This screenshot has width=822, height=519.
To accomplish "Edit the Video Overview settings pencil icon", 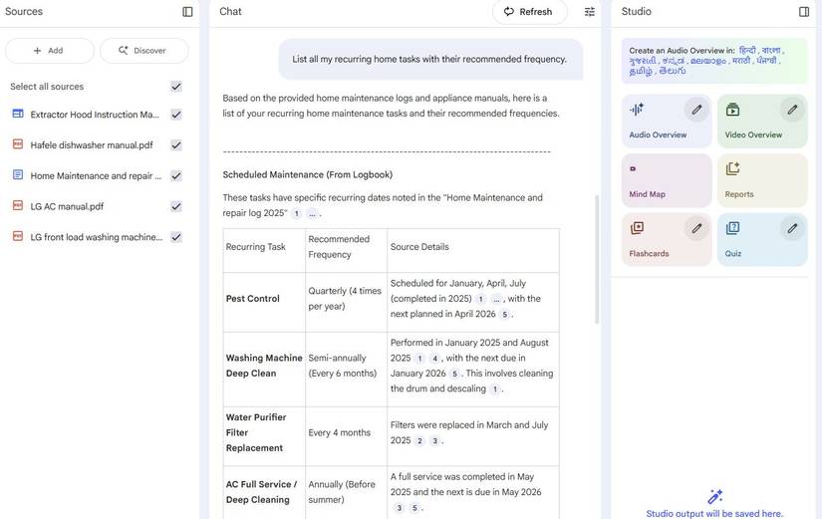I will pos(792,110).
